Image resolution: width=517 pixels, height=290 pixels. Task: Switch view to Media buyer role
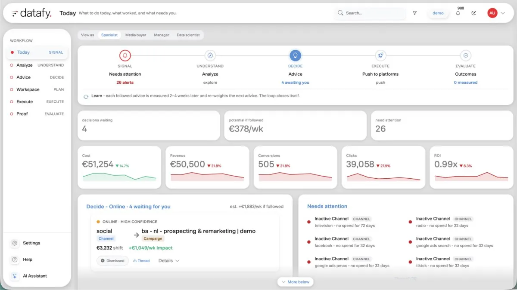pos(136,35)
